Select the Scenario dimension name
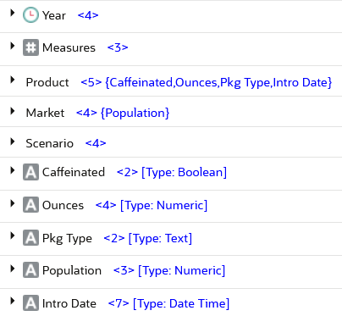Viewport: 342px width, 316px height. pyautogui.click(x=50, y=143)
